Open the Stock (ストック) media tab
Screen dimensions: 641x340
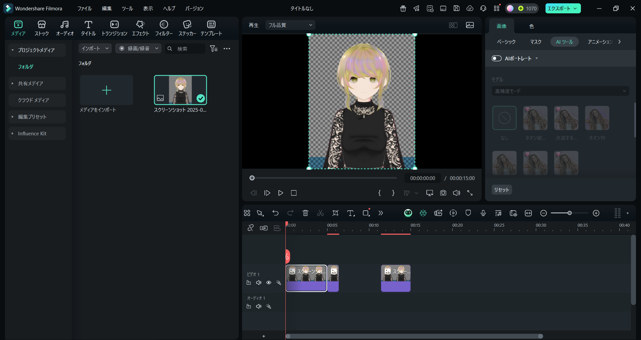(42, 28)
